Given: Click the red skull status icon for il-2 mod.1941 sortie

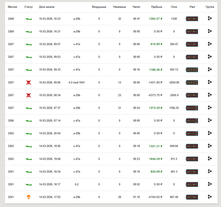Looking at the screenshot, I should click(x=28, y=82).
